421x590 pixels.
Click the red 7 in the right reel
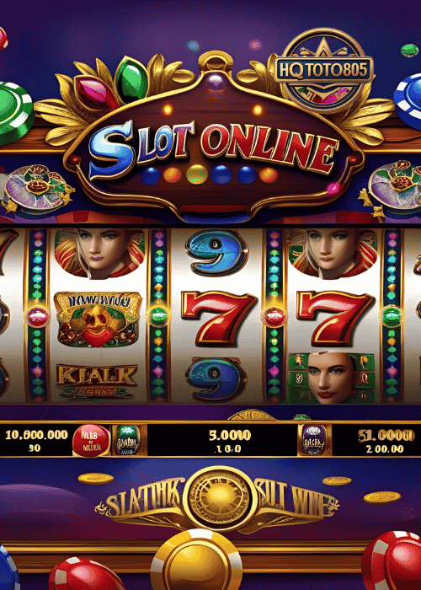click(335, 319)
